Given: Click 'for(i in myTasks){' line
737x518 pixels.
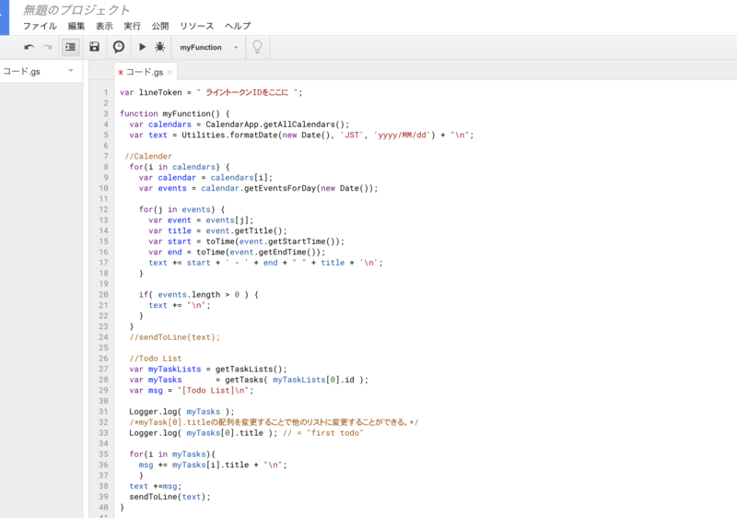Looking at the screenshot, I should coord(172,454).
